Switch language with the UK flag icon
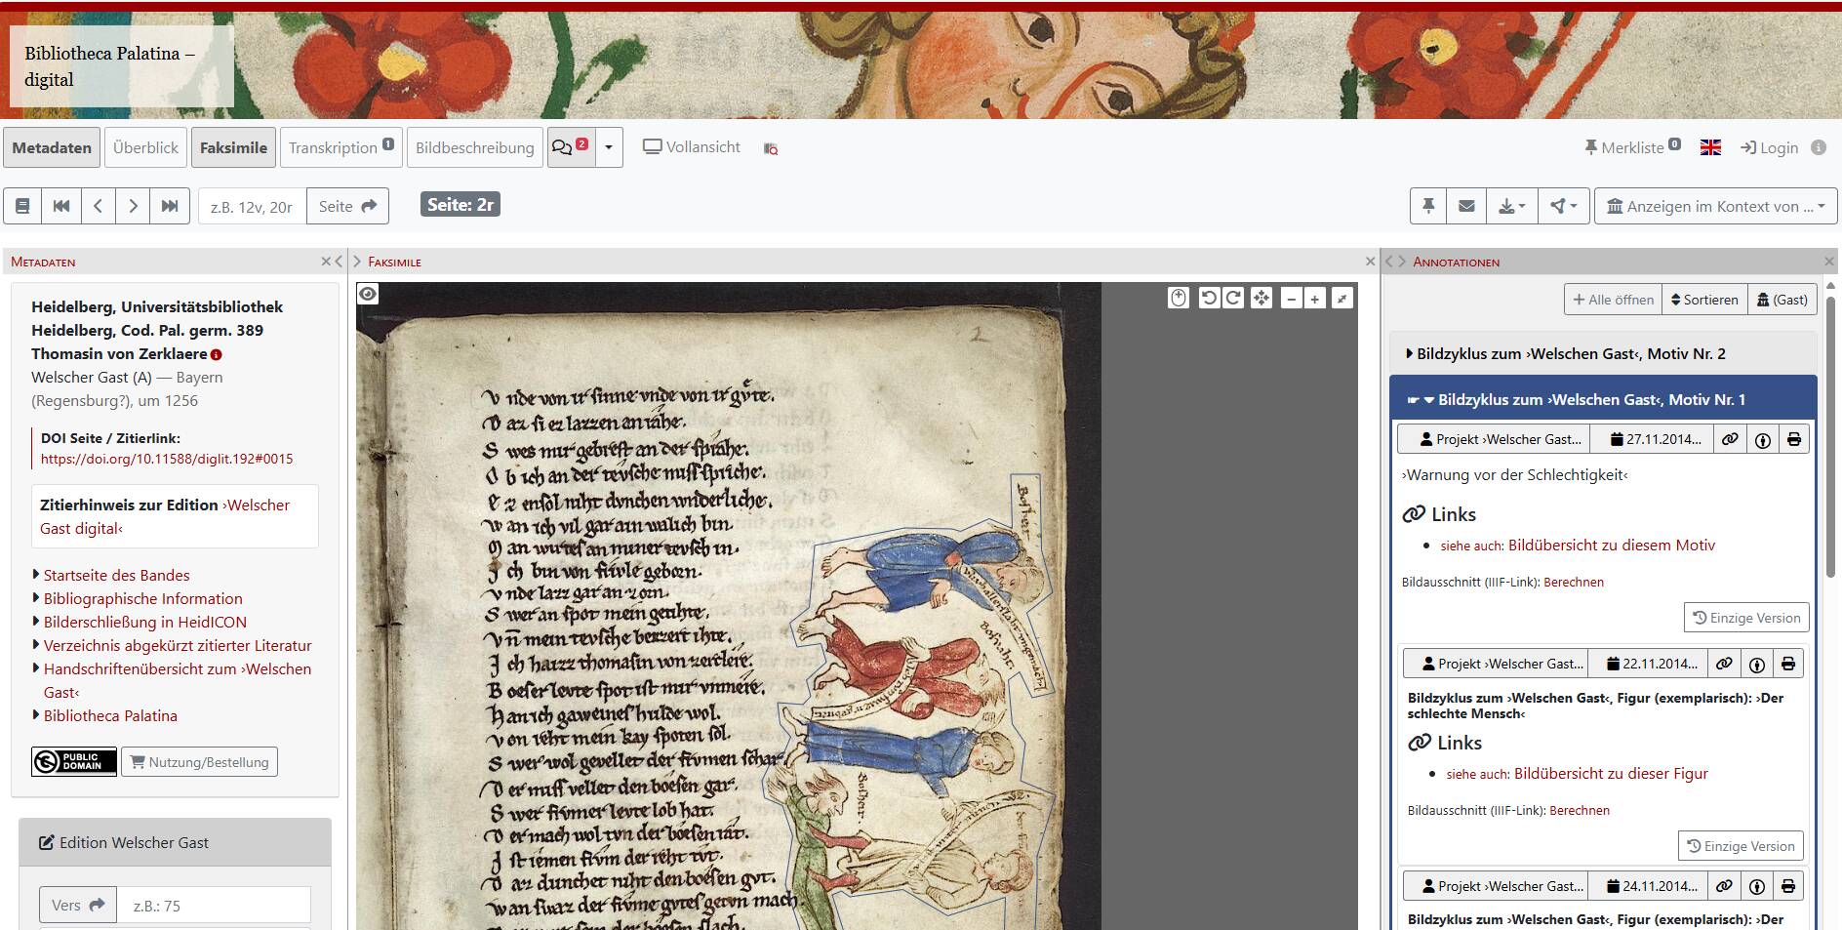 (1710, 147)
